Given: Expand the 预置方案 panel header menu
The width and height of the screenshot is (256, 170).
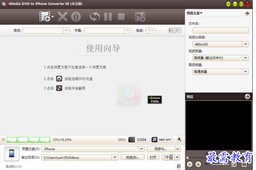Looking at the screenshot, I should pos(195,13).
